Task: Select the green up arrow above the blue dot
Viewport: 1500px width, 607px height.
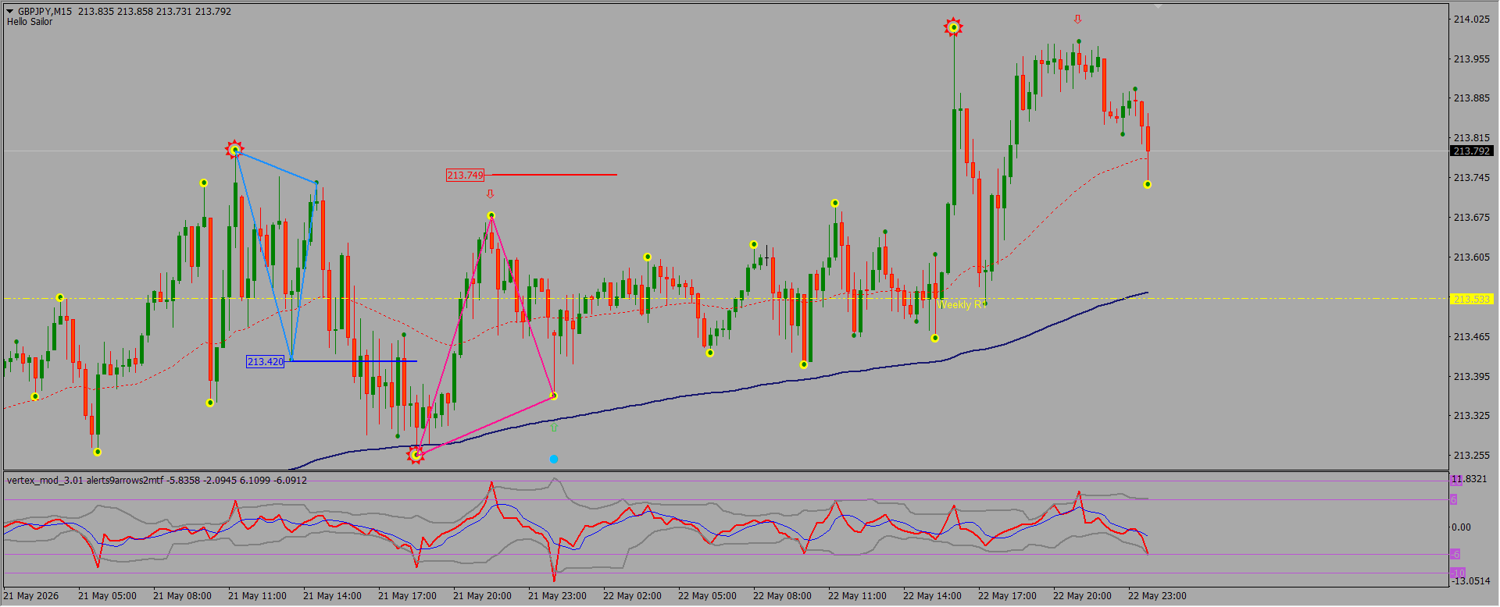Action: tap(554, 428)
